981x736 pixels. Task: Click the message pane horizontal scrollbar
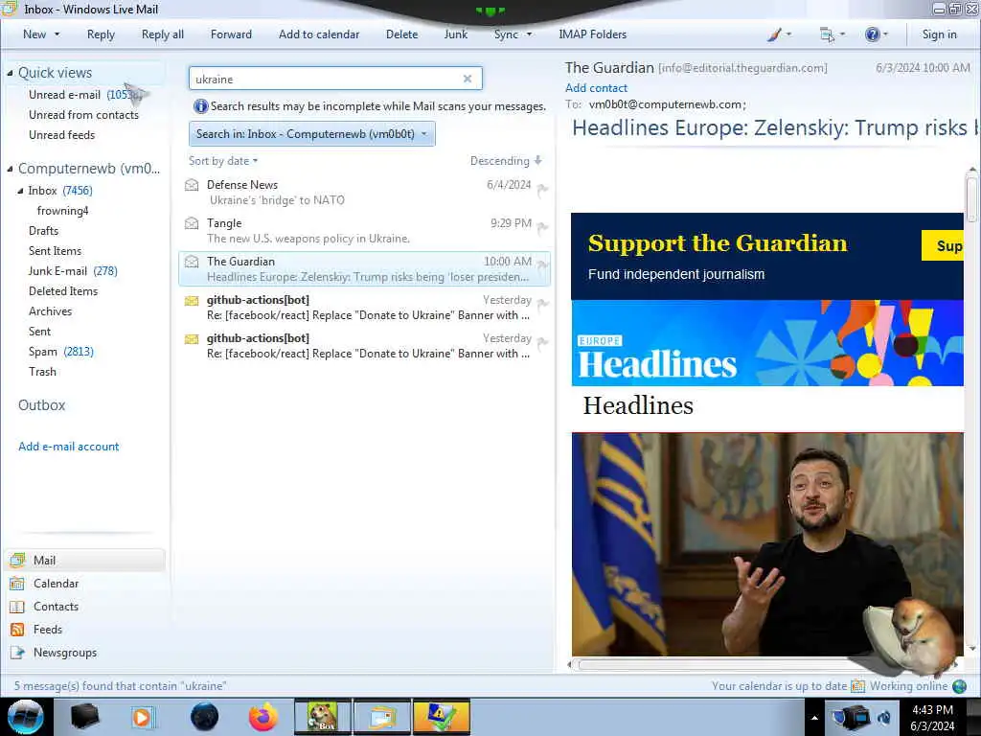pos(764,665)
